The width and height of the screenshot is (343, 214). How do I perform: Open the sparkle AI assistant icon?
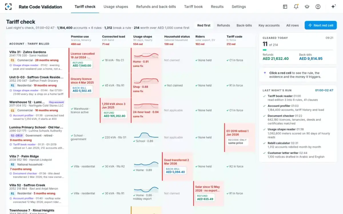333,7
